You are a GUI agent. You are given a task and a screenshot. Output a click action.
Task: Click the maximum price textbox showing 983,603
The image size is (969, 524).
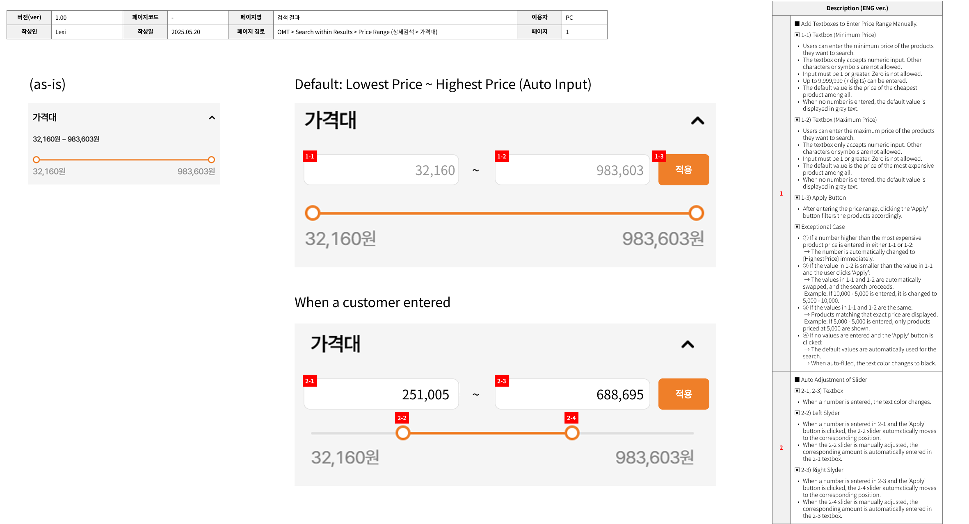tap(572, 170)
